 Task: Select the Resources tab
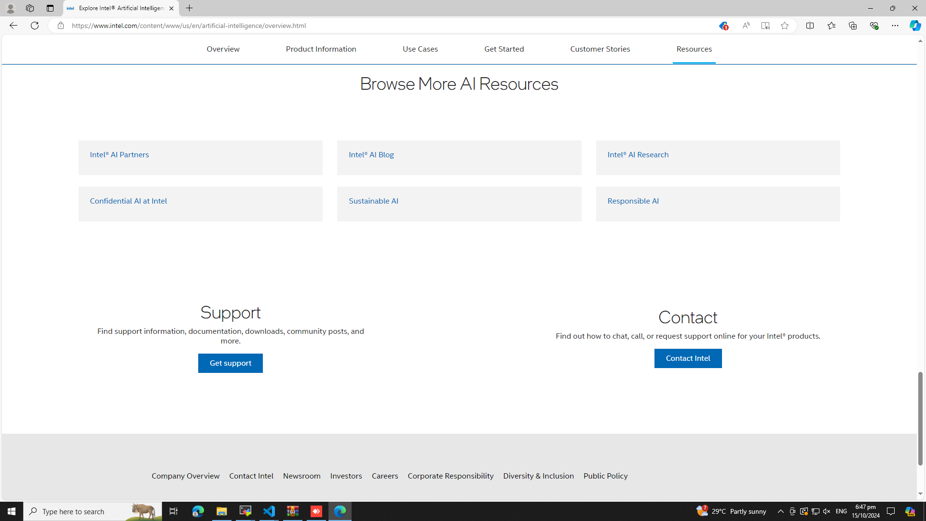[x=694, y=49]
